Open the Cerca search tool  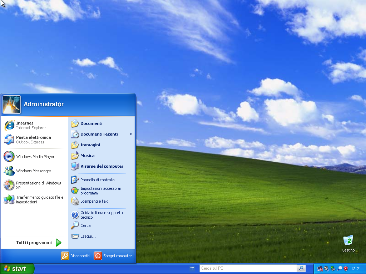tap(102, 225)
